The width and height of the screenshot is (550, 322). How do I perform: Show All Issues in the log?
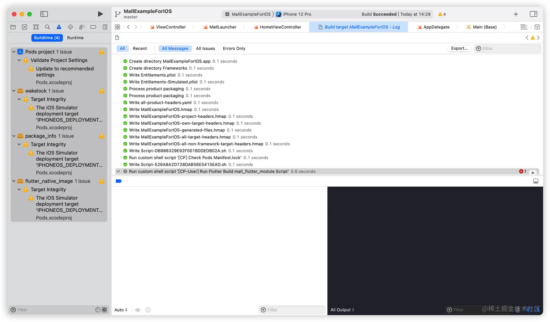(x=206, y=48)
